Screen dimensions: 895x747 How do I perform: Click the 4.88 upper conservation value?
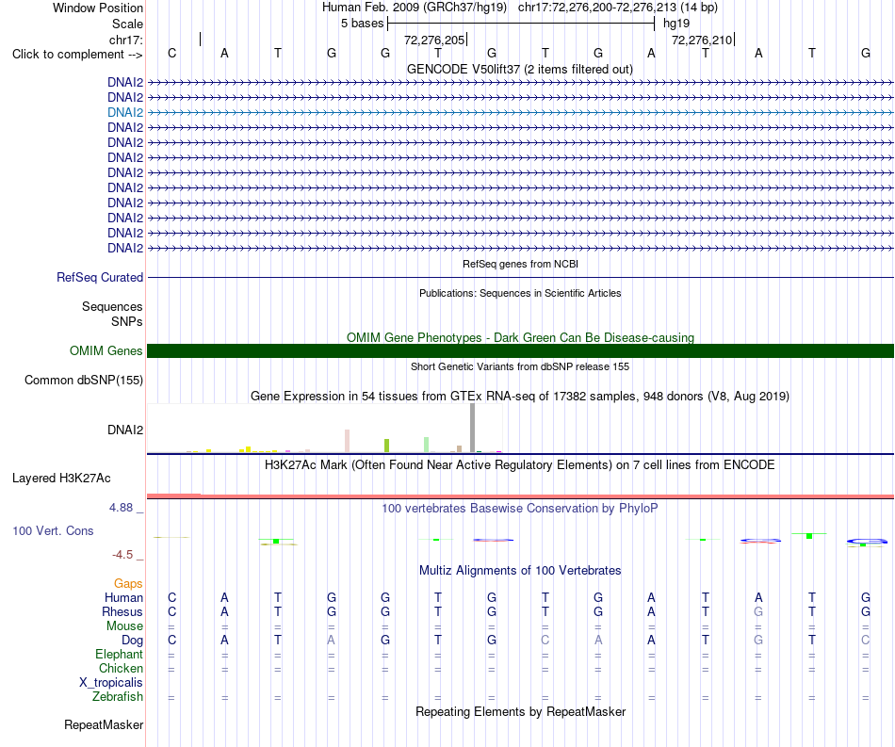click(121, 508)
